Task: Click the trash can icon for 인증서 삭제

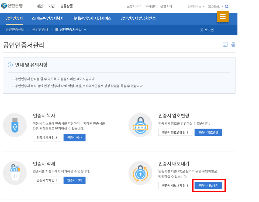Action: point(15,173)
